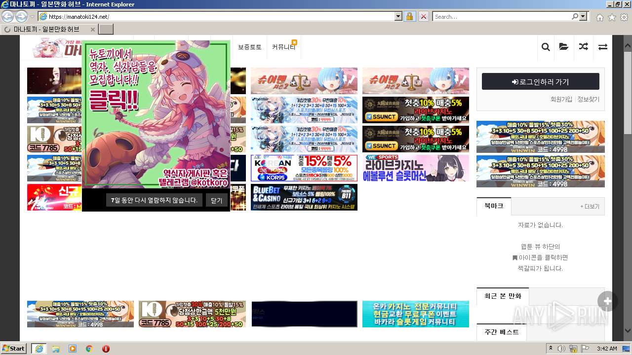Show hidden tray icons arrow

(x=551, y=349)
